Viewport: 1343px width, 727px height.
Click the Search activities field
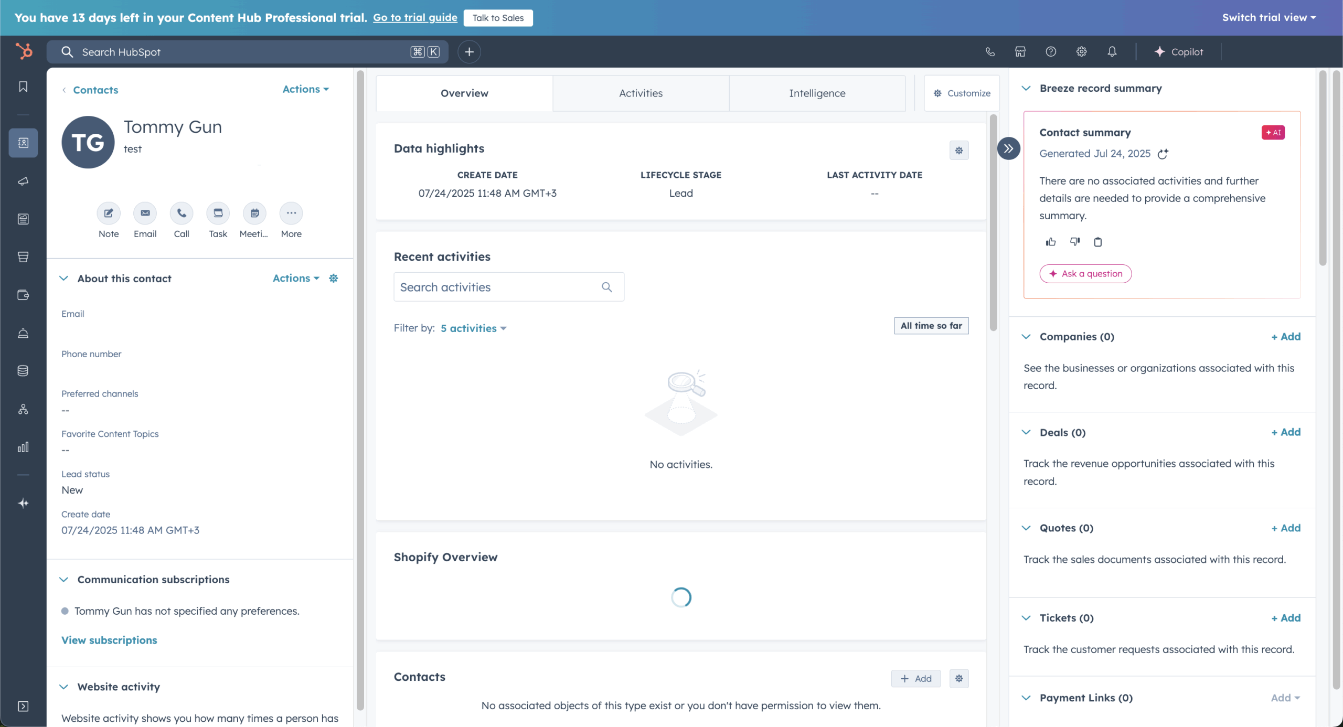[509, 287]
